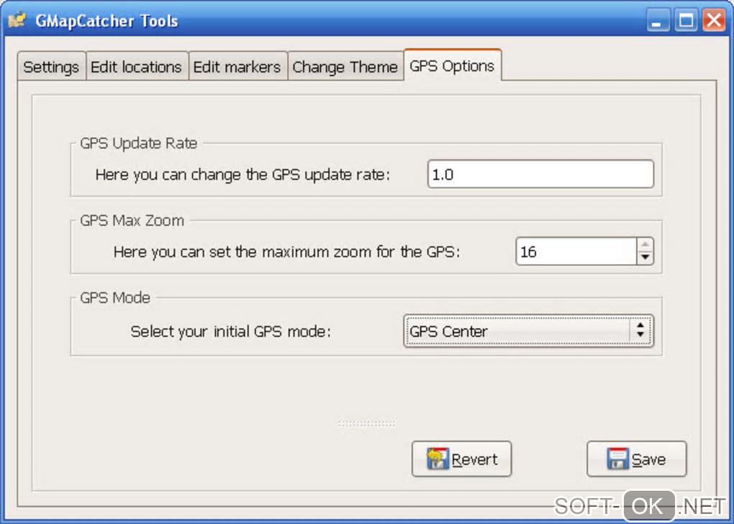Click the dotted resize grip handle

click(x=367, y=424)
